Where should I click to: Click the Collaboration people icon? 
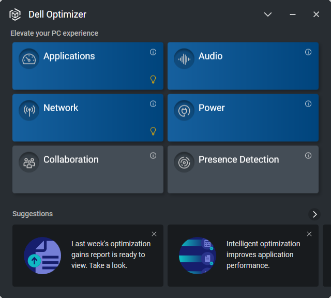tap(29, 162)
